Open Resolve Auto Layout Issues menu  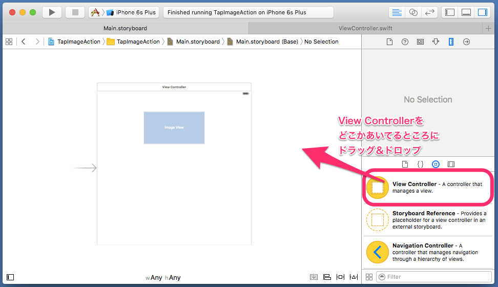point(354,277)
